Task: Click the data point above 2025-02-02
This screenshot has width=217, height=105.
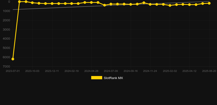Action: tap(170, 5)
